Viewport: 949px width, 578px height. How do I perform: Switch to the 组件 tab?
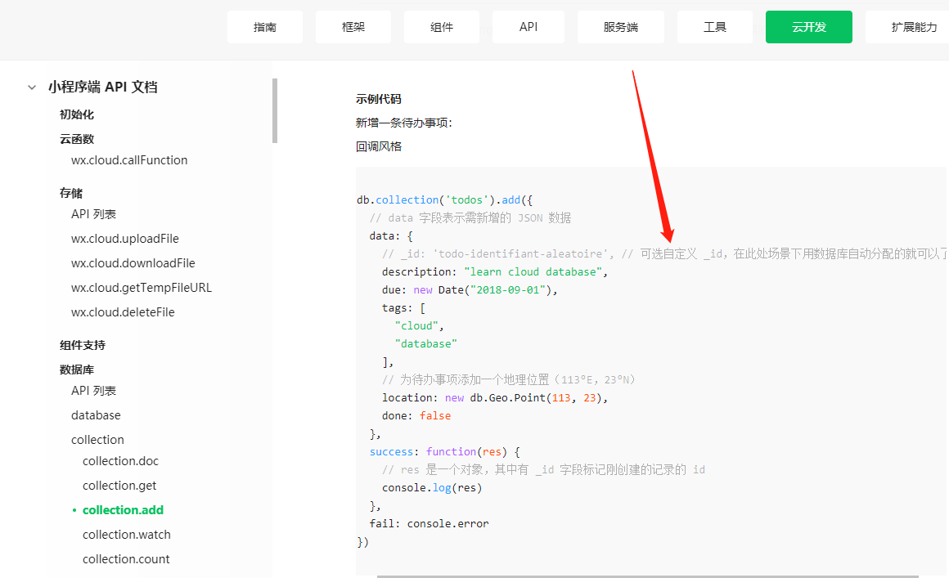pos(442,27)
